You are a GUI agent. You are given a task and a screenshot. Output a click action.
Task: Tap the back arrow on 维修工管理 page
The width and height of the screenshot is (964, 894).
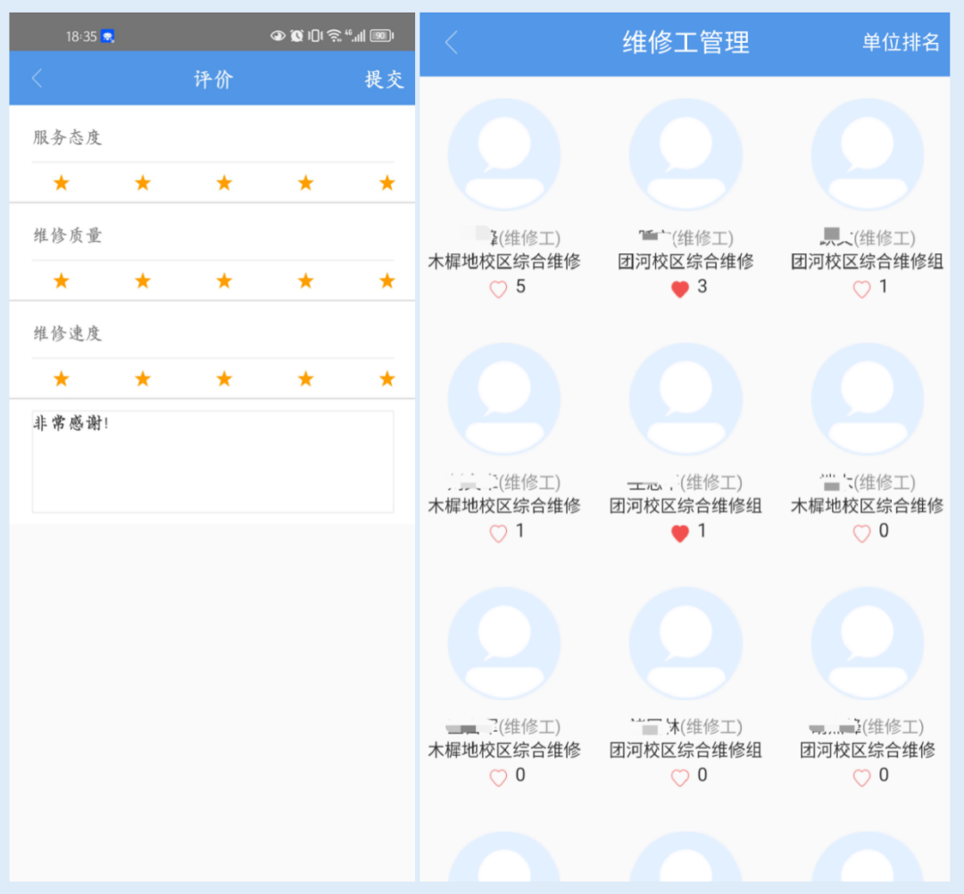(x=451, y=43)
